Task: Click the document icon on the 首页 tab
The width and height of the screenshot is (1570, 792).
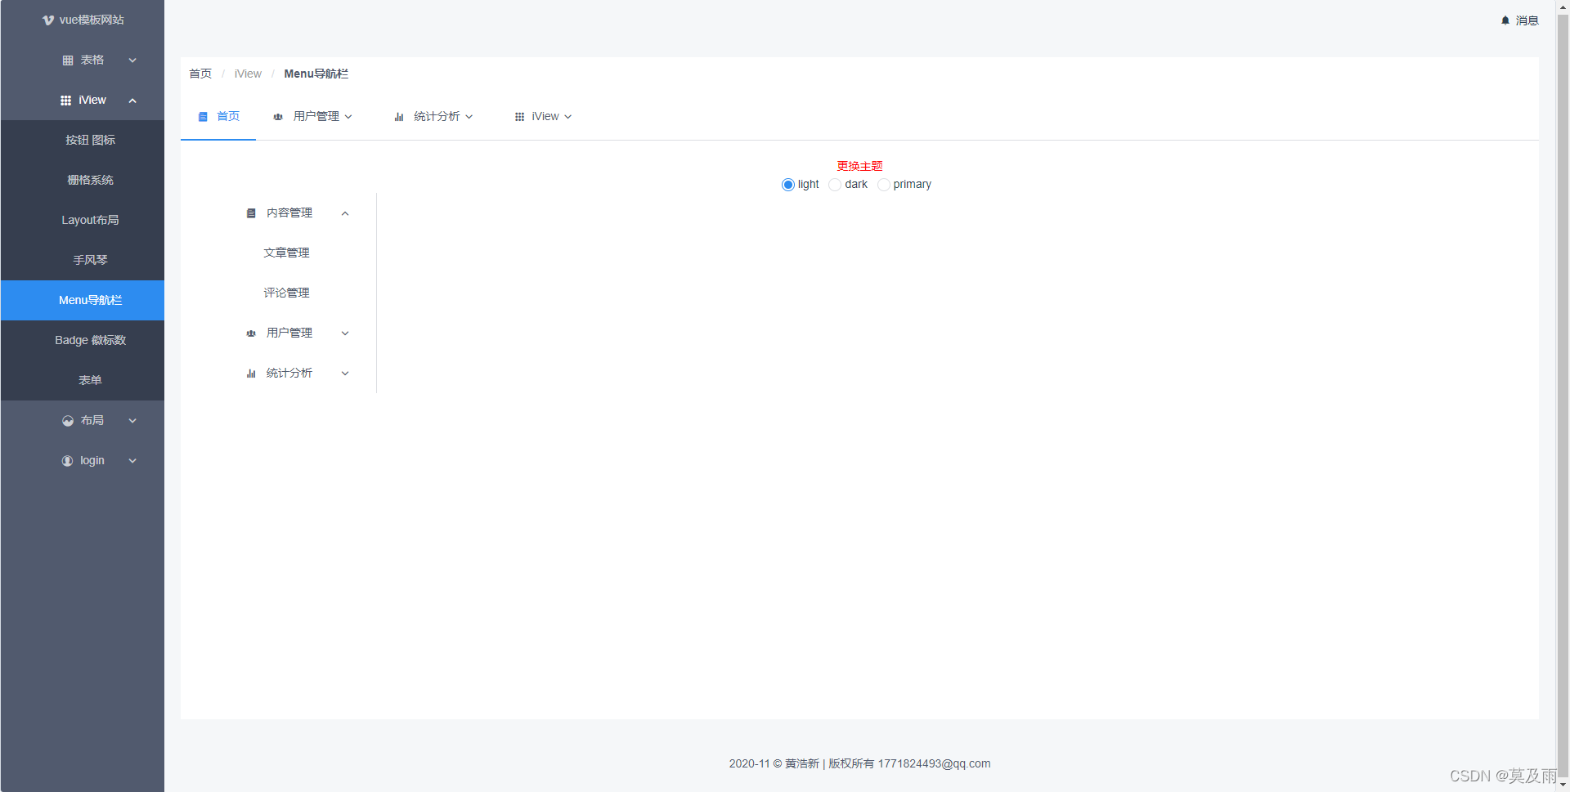Action: tap(203, 117)
